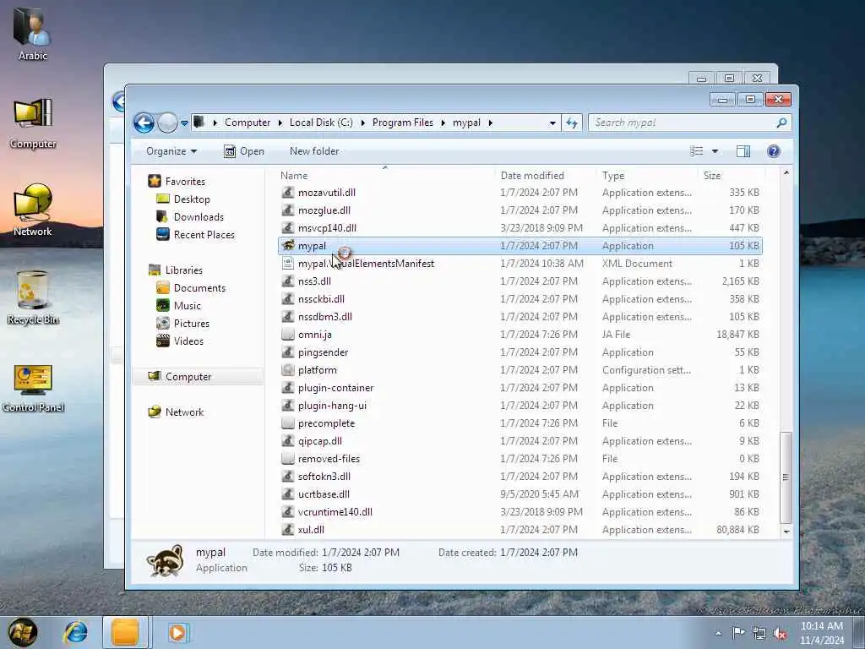Open the recent pages dropdown arrow

(x=184, y=123)
